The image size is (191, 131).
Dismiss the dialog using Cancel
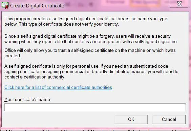click(x=169, y=119)
